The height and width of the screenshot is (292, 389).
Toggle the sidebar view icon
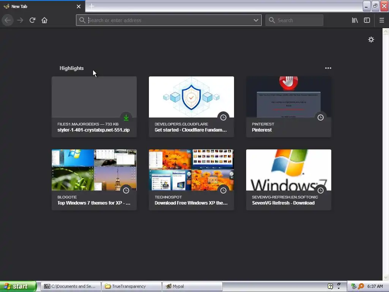click(367, 20)
